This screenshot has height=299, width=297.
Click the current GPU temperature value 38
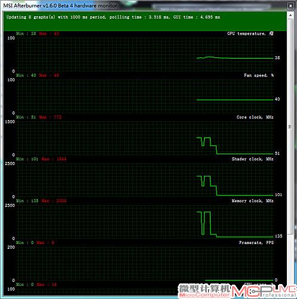277,57
